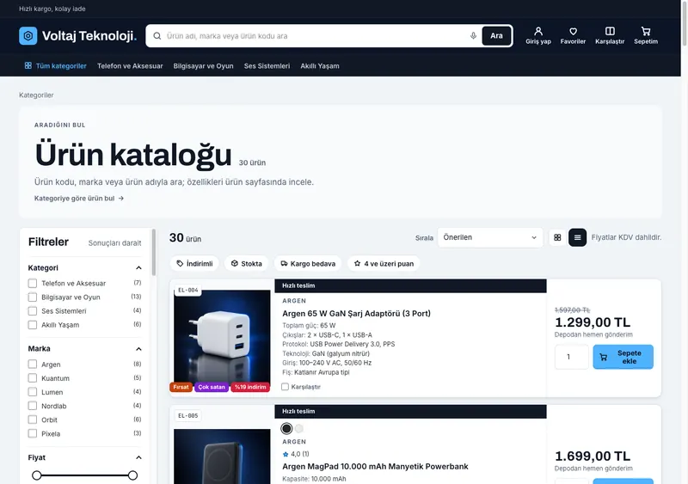Apply the Stokta filter chip
The height and width of the screenshot is (484, 688).
tap(246, 263)
